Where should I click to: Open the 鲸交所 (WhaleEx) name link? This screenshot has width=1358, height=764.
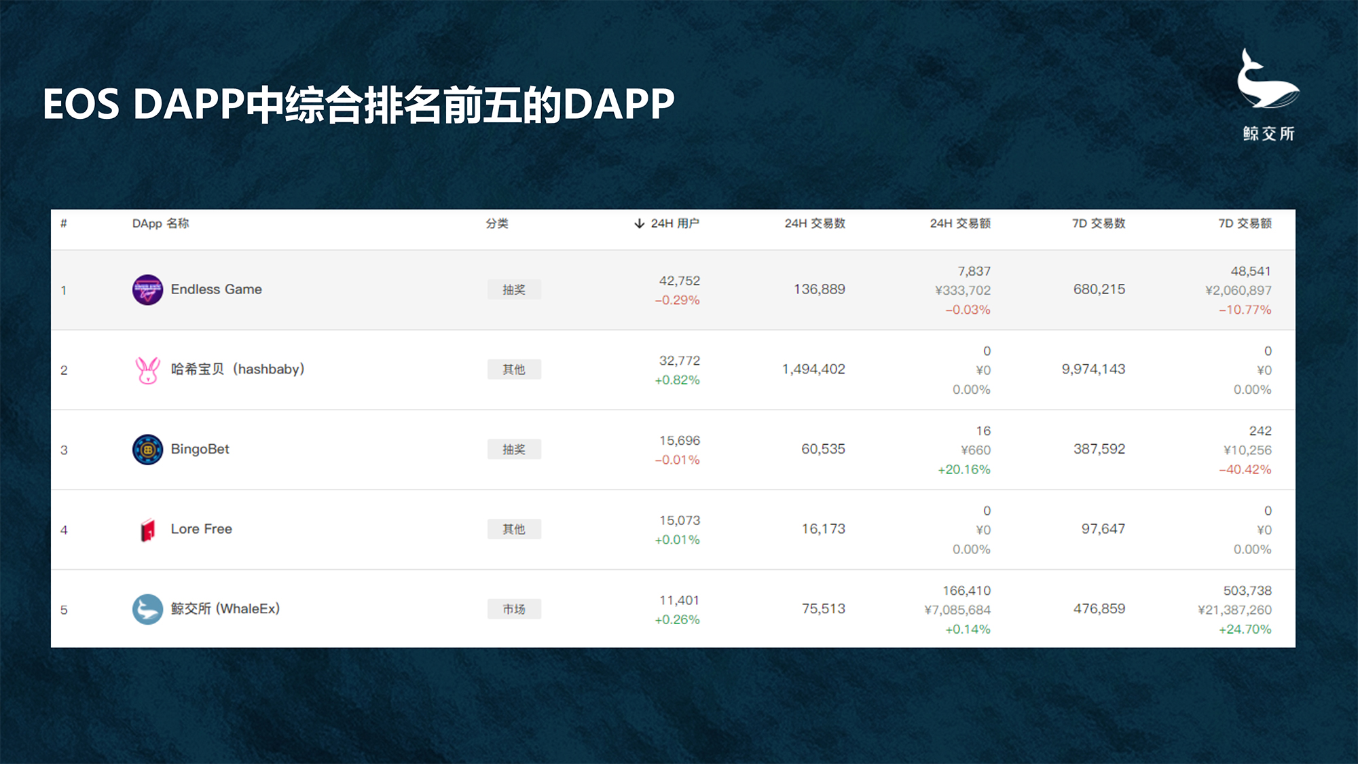225,608
